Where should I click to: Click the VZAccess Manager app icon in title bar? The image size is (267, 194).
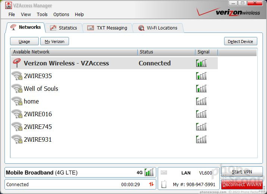tap(9, 6)
